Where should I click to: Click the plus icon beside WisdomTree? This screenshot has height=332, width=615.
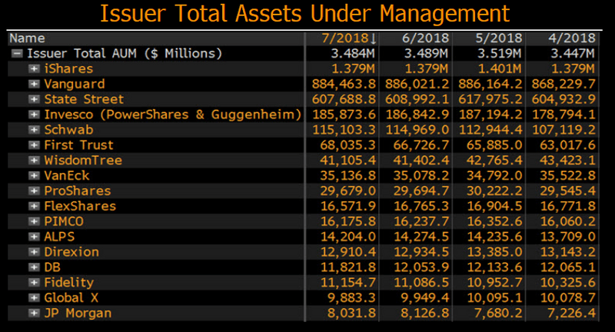point(34,161)
